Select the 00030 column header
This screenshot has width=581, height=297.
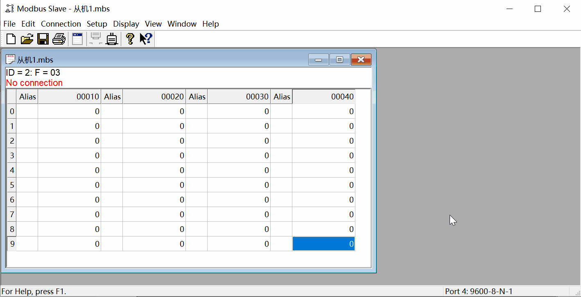tap(239, 97)
